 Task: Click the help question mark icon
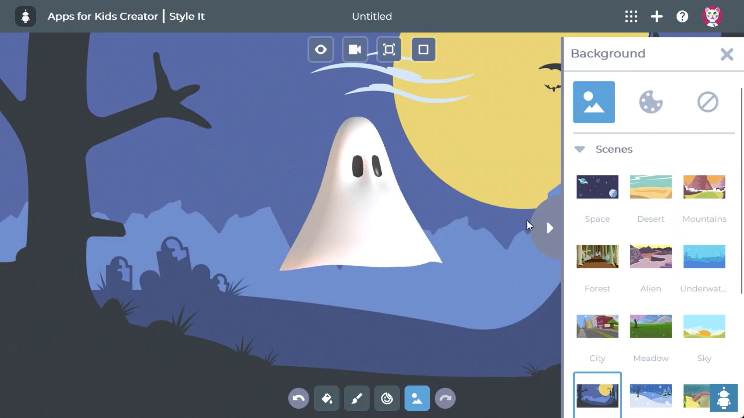point(682,16)
